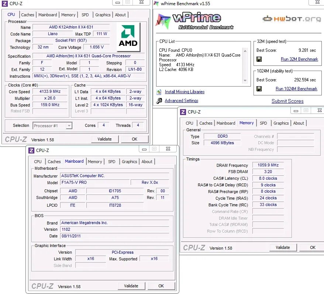Viewport: 324px width, 294px height.
Task: Switch to Mainboard tab in the CPU window
Action: point(48,15)
